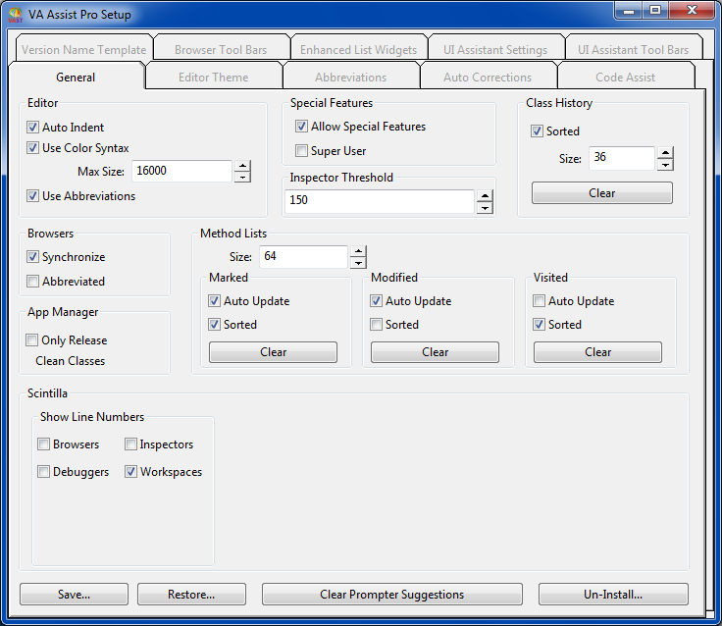Click the Inspector Threshold input field

coord(380,201)
